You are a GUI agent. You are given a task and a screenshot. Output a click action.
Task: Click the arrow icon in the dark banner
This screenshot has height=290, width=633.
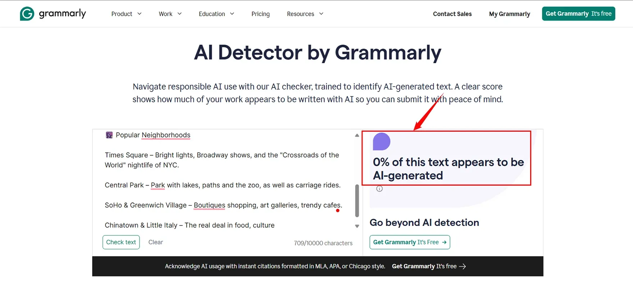point(463,266)
